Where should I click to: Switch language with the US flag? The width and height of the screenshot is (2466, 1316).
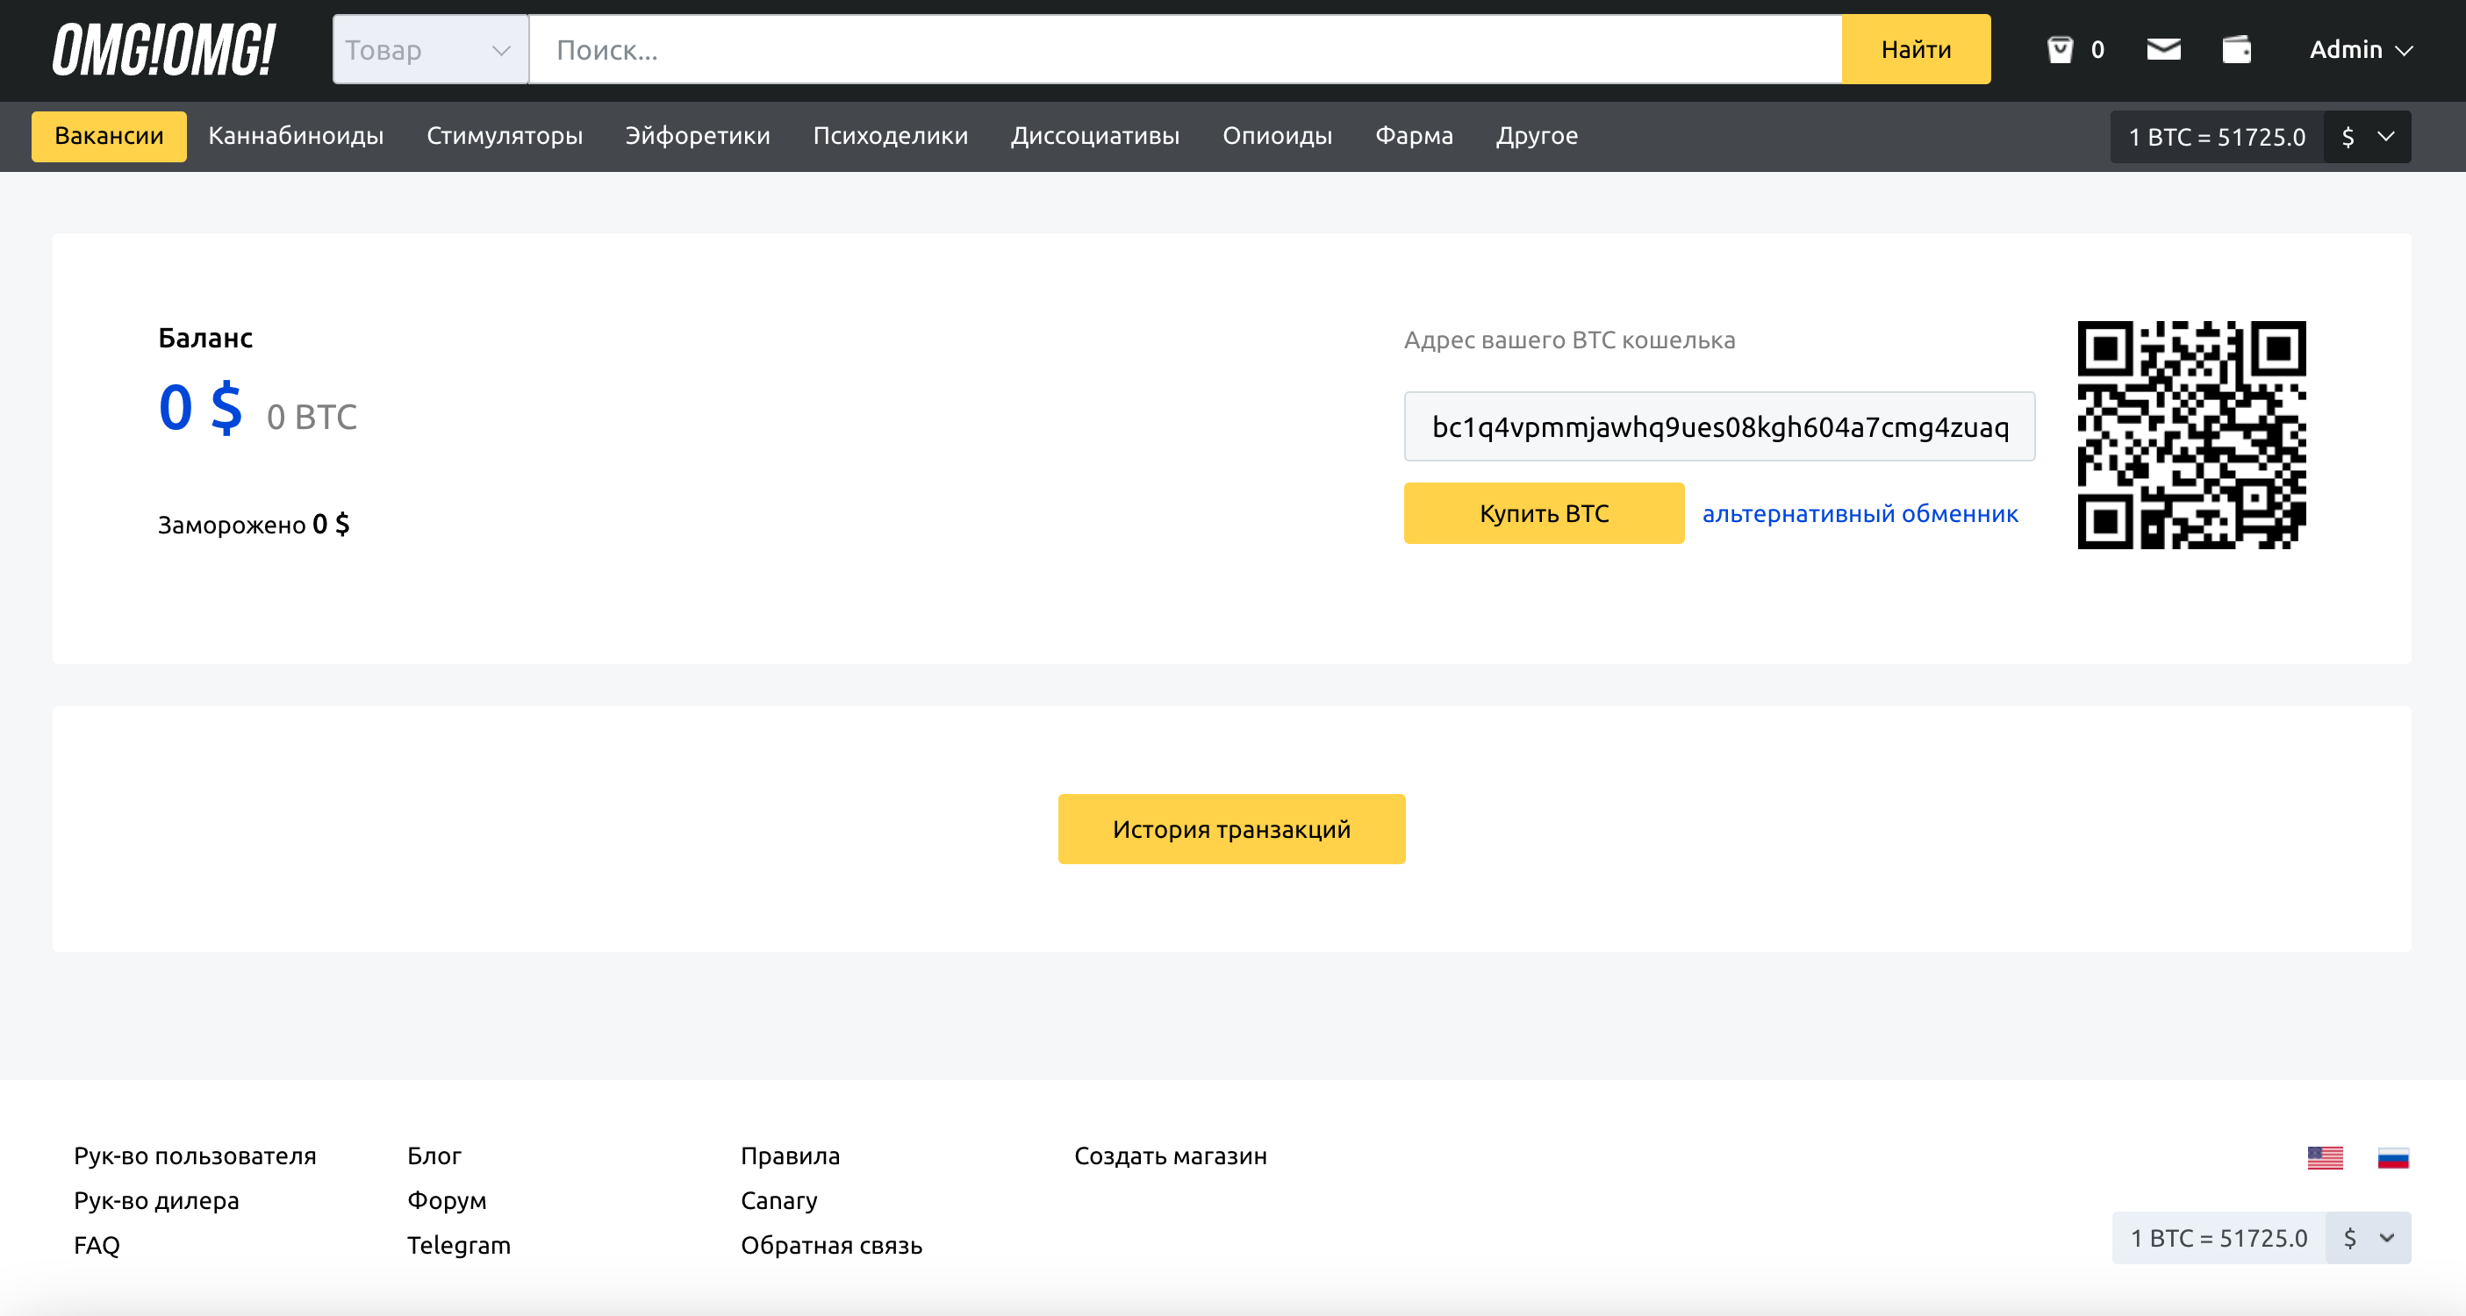(x=2325, y=1158)
